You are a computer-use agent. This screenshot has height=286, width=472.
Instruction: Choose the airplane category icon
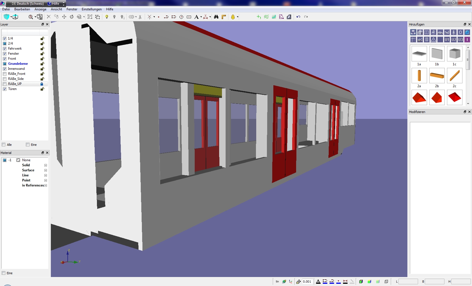pos(447,33)
